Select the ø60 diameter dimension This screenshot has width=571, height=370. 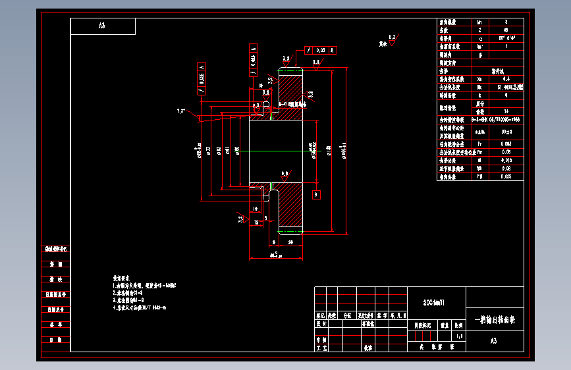coord(237,151)
